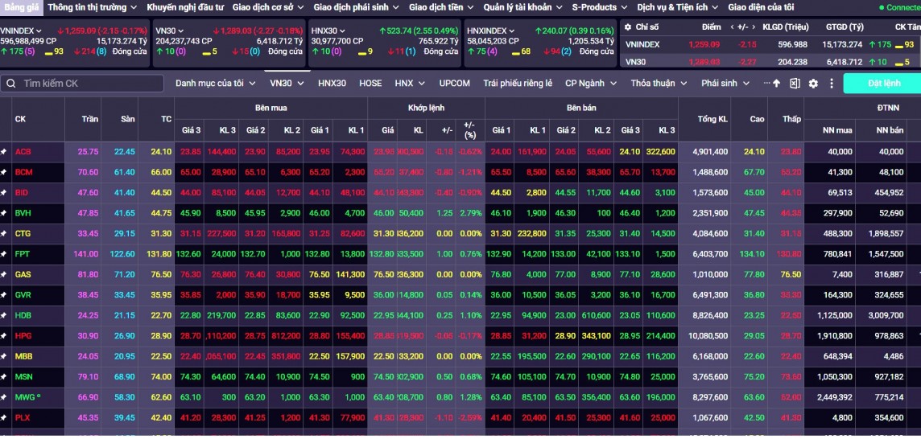Expand the VNINDEX index card dropdown

point(38,31)
